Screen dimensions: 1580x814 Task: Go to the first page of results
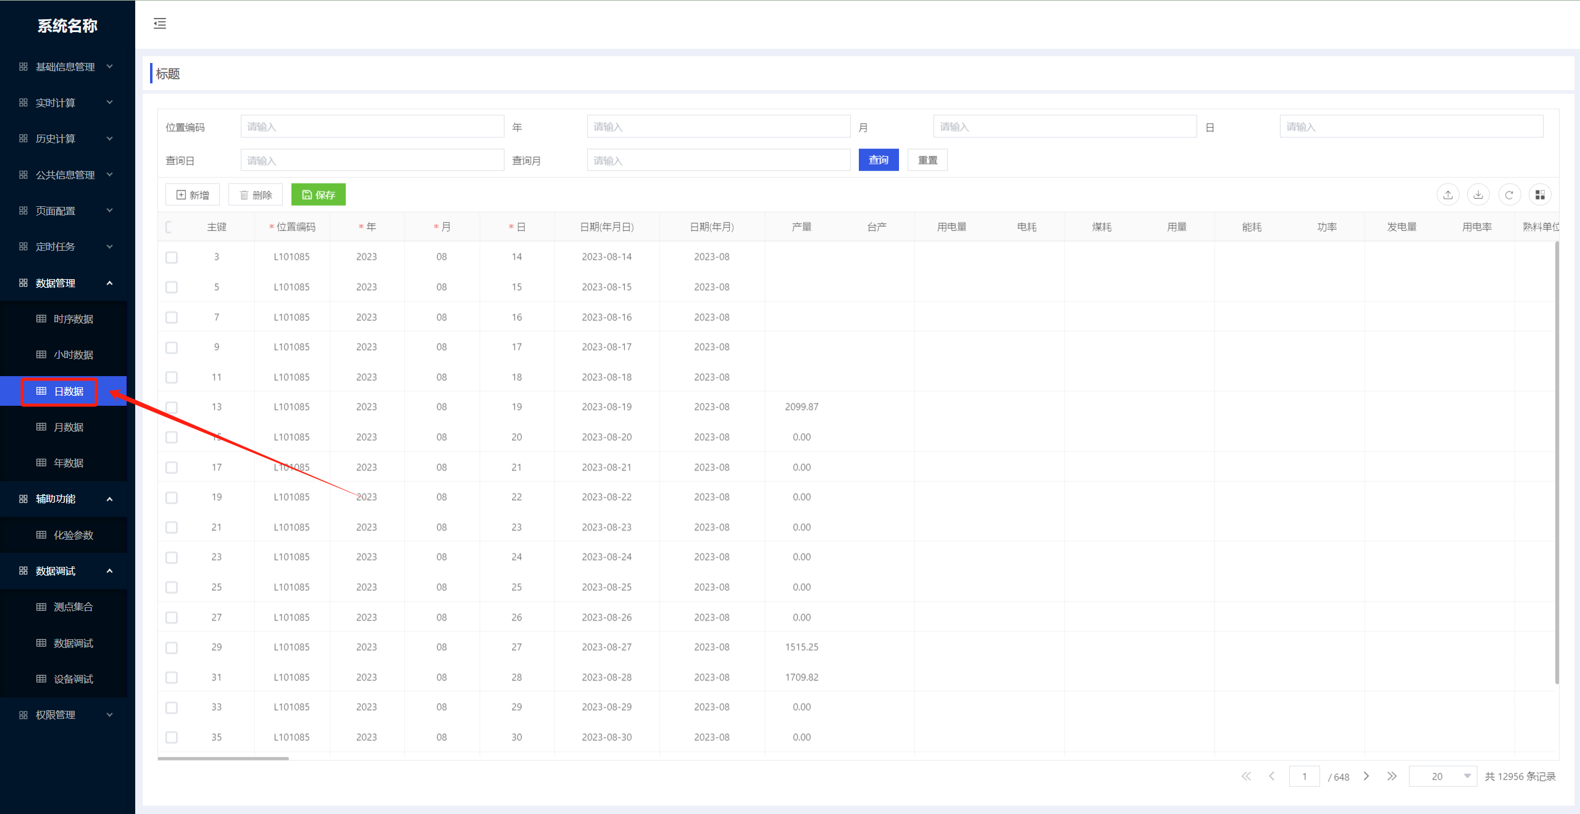[x=1246, y=776]
